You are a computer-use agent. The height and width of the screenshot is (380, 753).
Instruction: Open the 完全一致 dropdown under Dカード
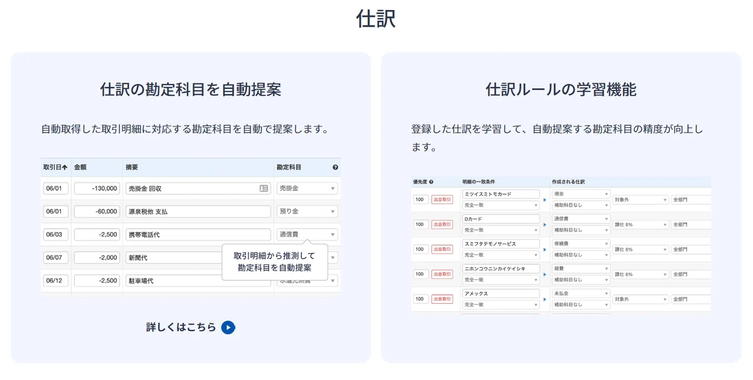(x=501, y=230)
